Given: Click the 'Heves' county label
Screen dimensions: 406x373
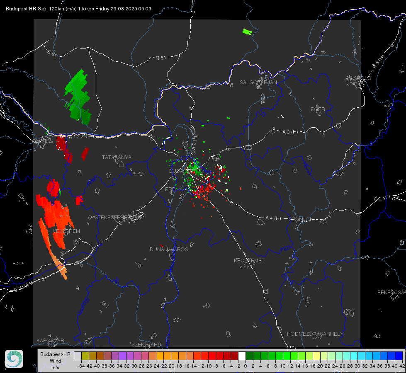Looking at the screenshot, I should coord(307,168).
